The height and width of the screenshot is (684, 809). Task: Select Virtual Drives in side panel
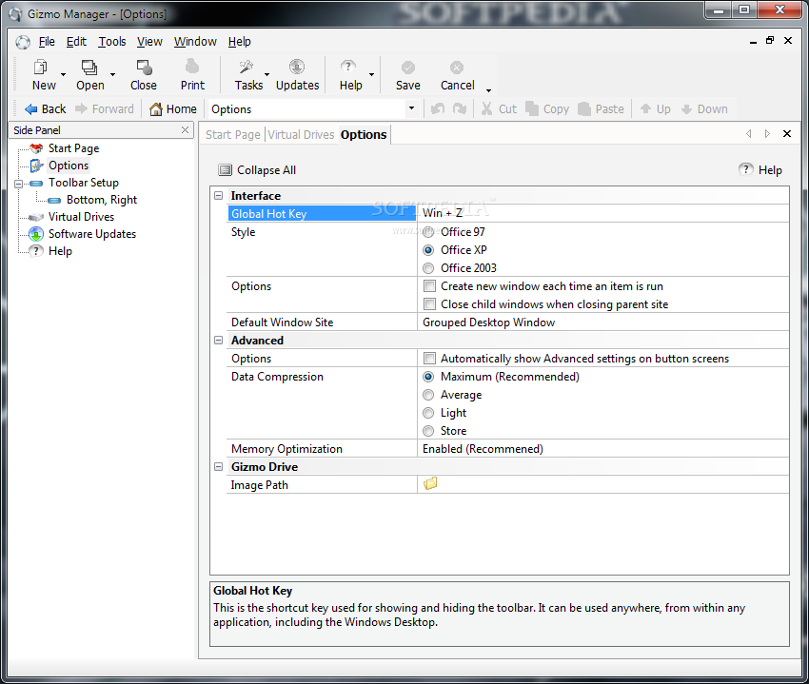[81, 217]
